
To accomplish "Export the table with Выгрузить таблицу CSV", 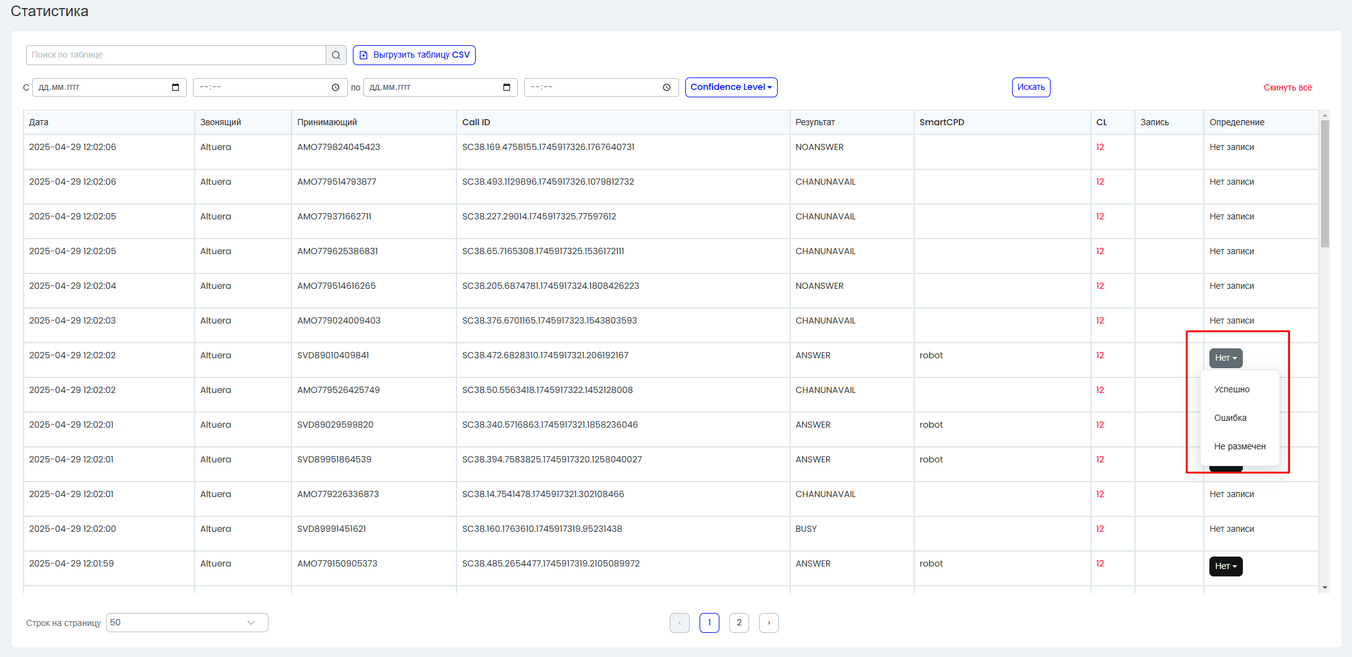I will [414, 55].
